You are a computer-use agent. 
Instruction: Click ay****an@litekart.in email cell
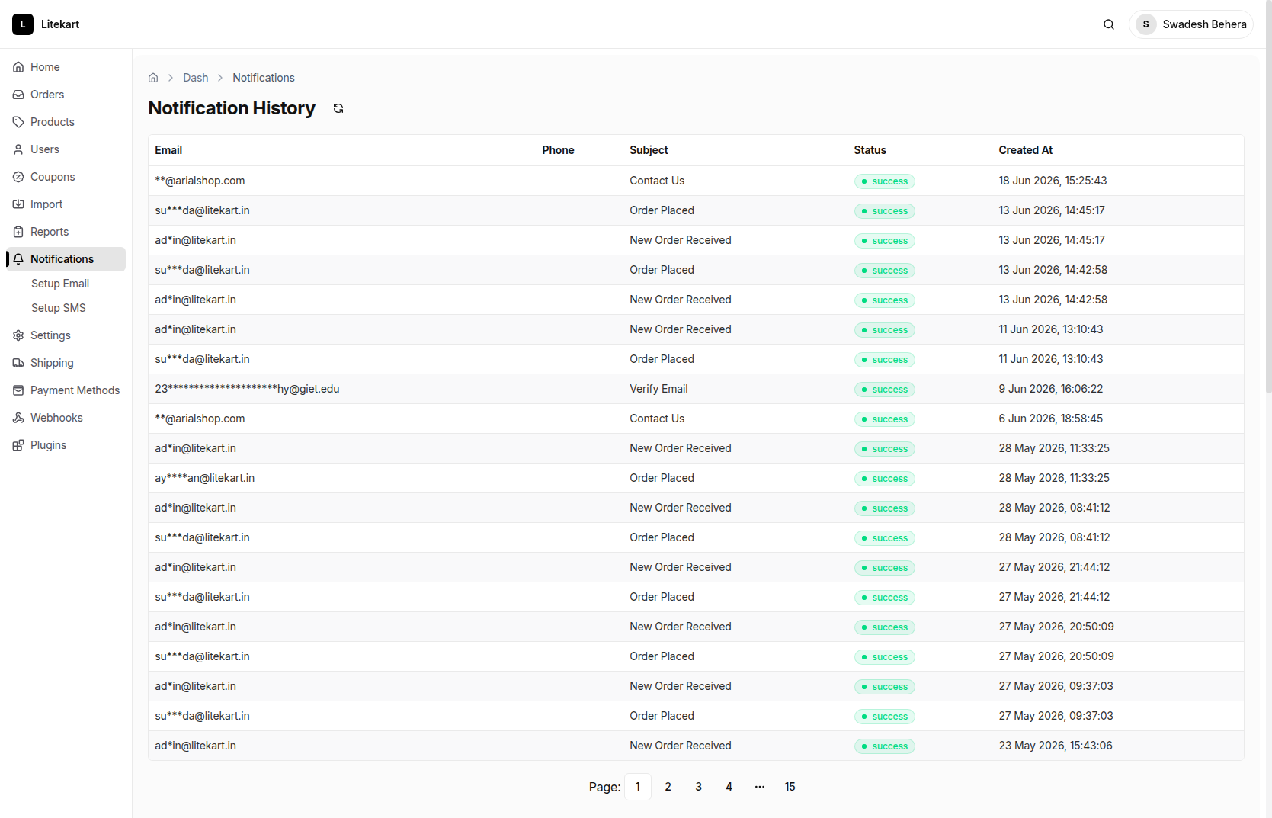coord(205,478)
